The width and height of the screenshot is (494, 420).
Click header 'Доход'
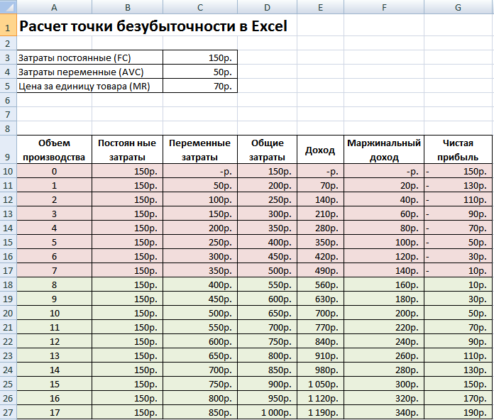click(x=320, y=150)
